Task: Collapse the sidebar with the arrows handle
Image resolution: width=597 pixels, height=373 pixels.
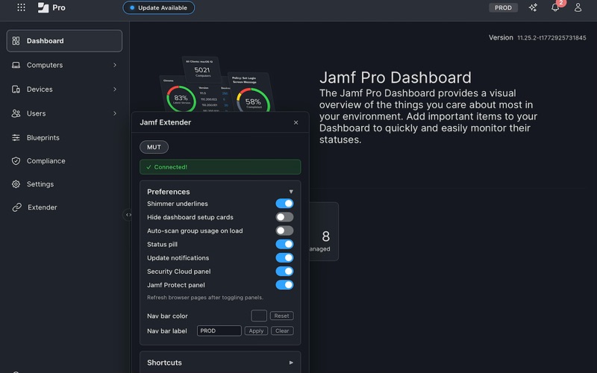Action: (x=128, y=215)
